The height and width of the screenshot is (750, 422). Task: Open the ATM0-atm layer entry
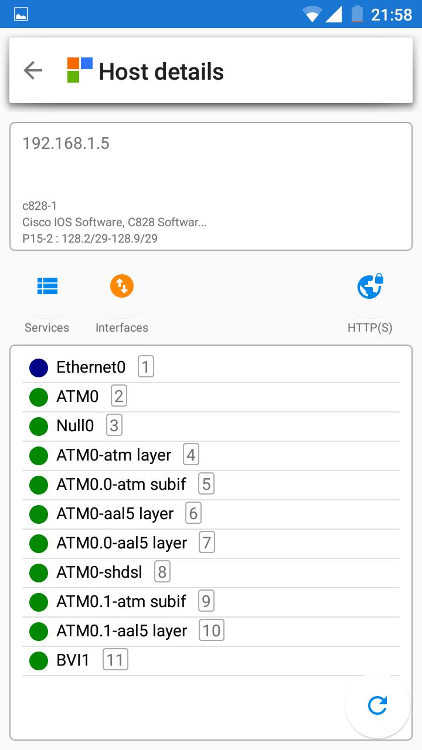click(211, 456)
